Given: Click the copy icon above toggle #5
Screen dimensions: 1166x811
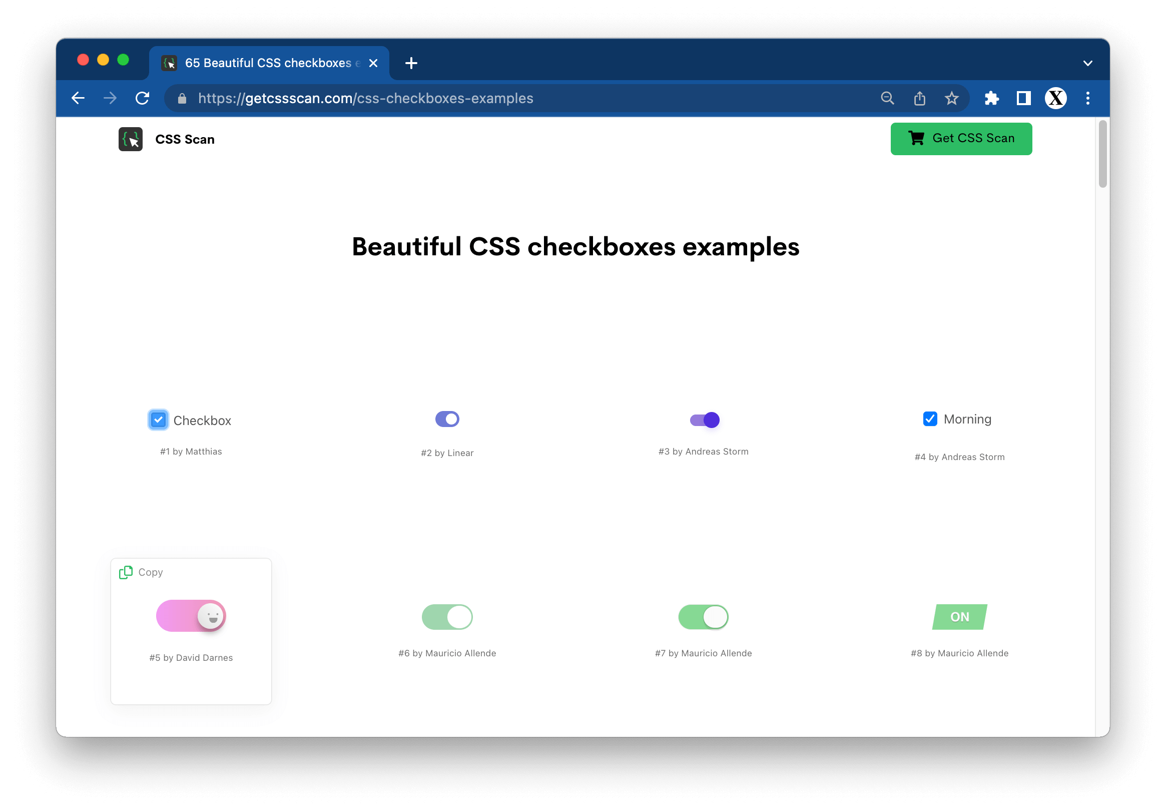Looking at the screenshot, I should pos(126,572).
